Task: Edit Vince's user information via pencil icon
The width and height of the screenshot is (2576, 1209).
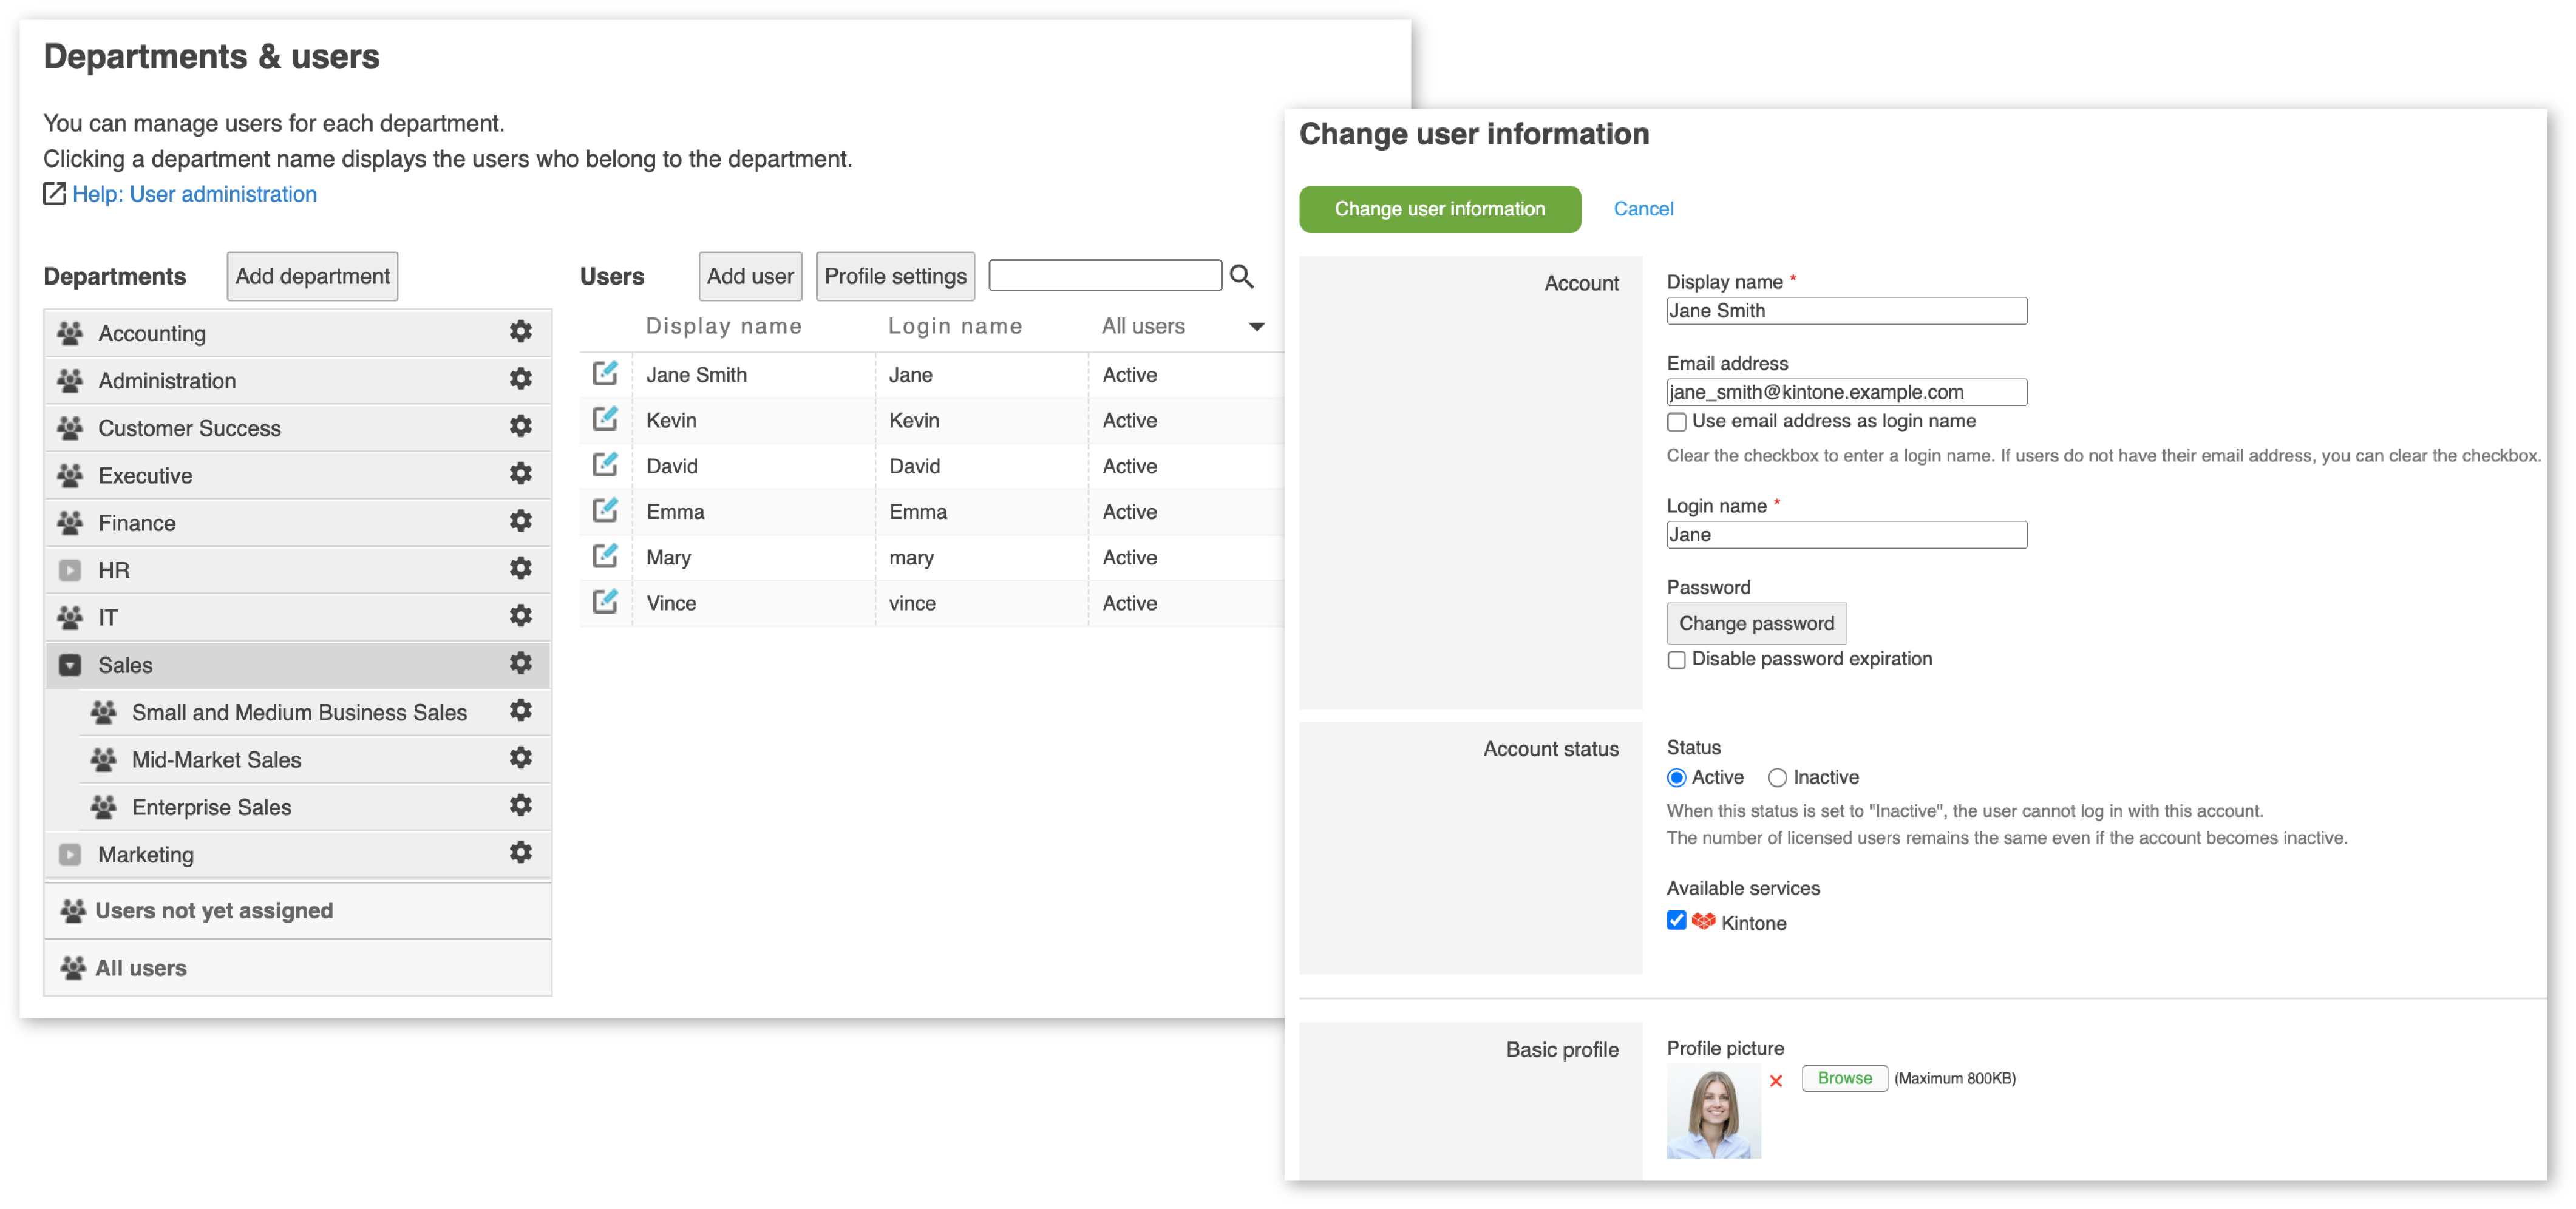Action: pos(605,601)
